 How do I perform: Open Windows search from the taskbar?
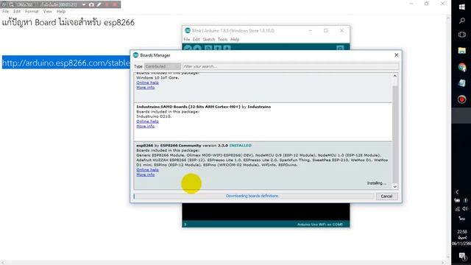462,21
